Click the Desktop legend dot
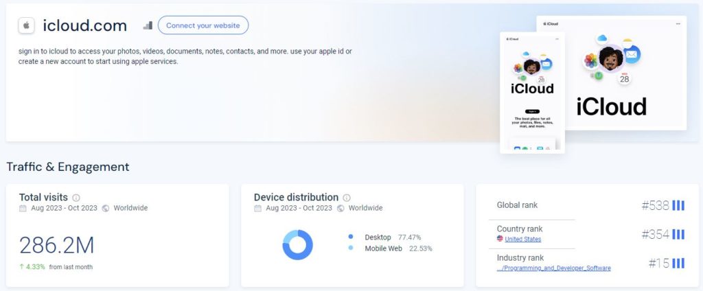Image resolution: width=703 pixels, height=291 pixels. [x=351, y=236]
